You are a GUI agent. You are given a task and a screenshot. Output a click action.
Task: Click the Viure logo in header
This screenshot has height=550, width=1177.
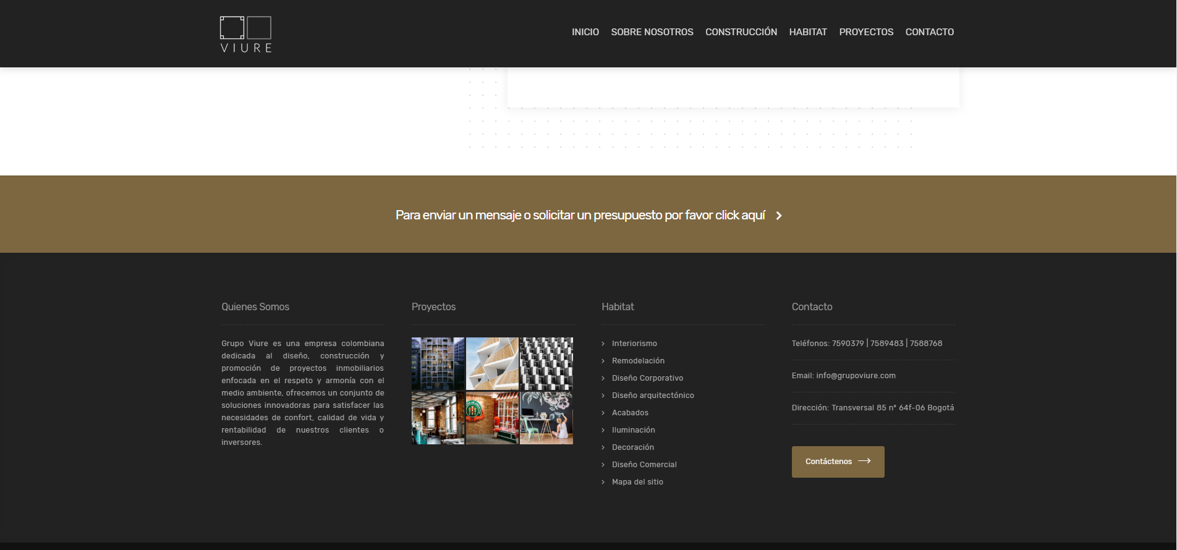coord(246,34)
